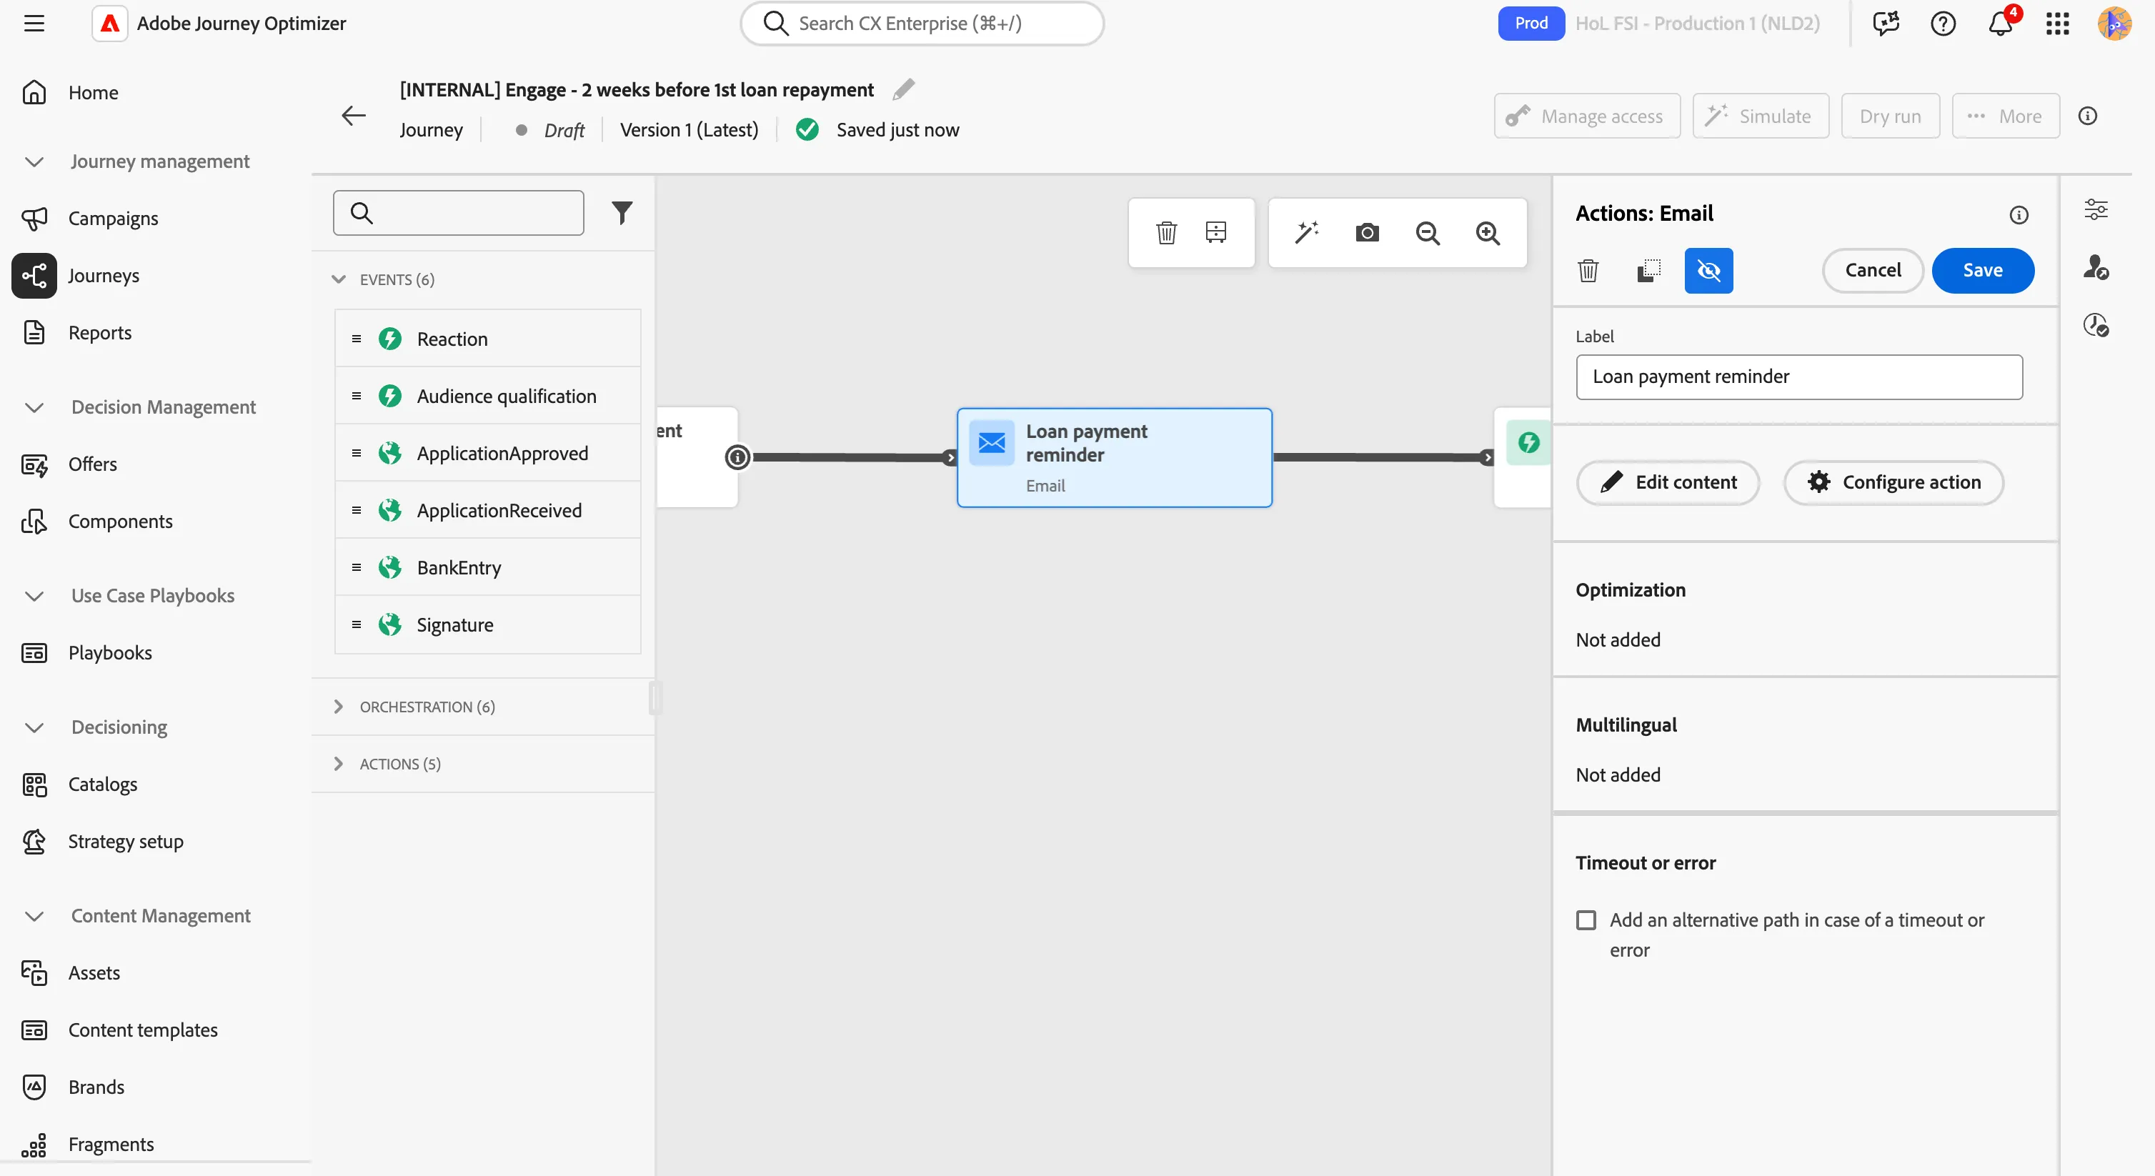Click Configure action button
Screen dimensions: 2155x1176
[1893, 482]
